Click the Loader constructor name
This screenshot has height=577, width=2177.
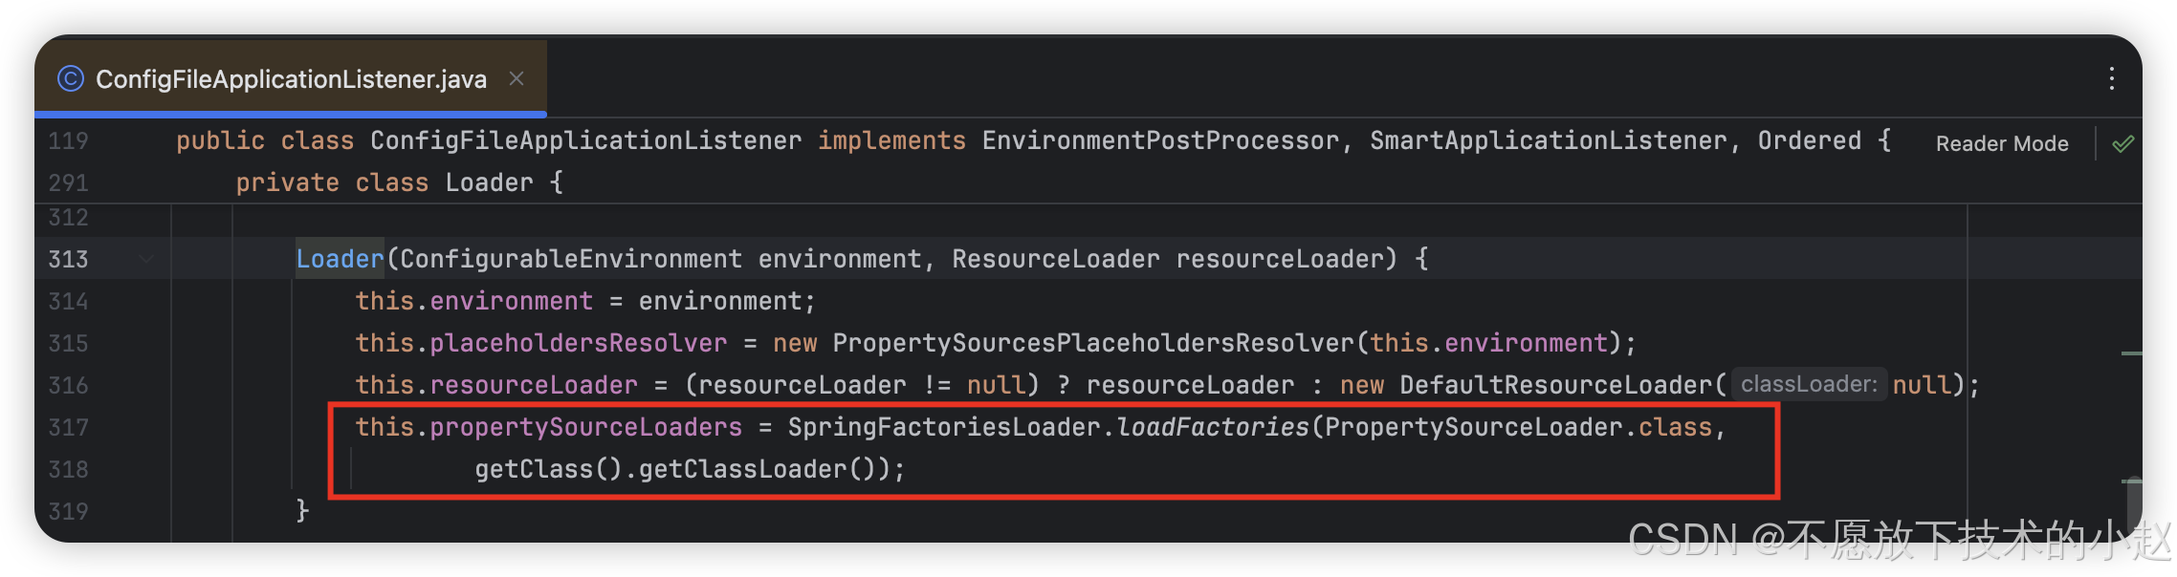pos(340,259)
